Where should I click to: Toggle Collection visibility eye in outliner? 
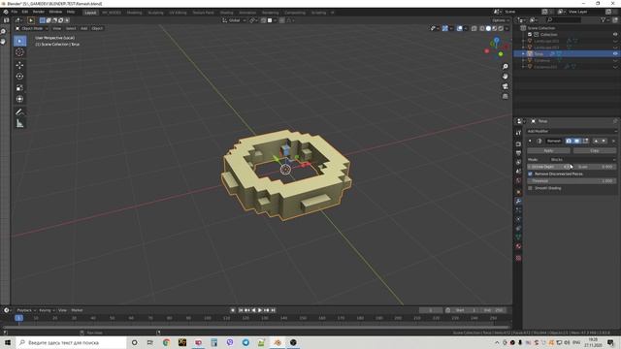[615, 35]
